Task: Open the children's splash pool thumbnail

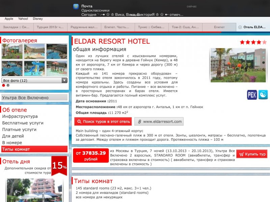Action: [x=57, y=68]
